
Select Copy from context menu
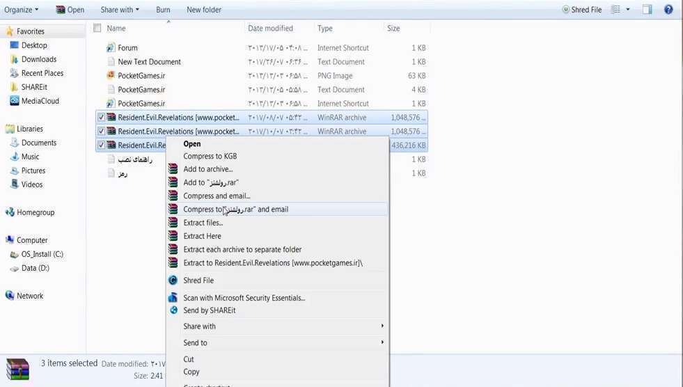click(x=191, y=372)
